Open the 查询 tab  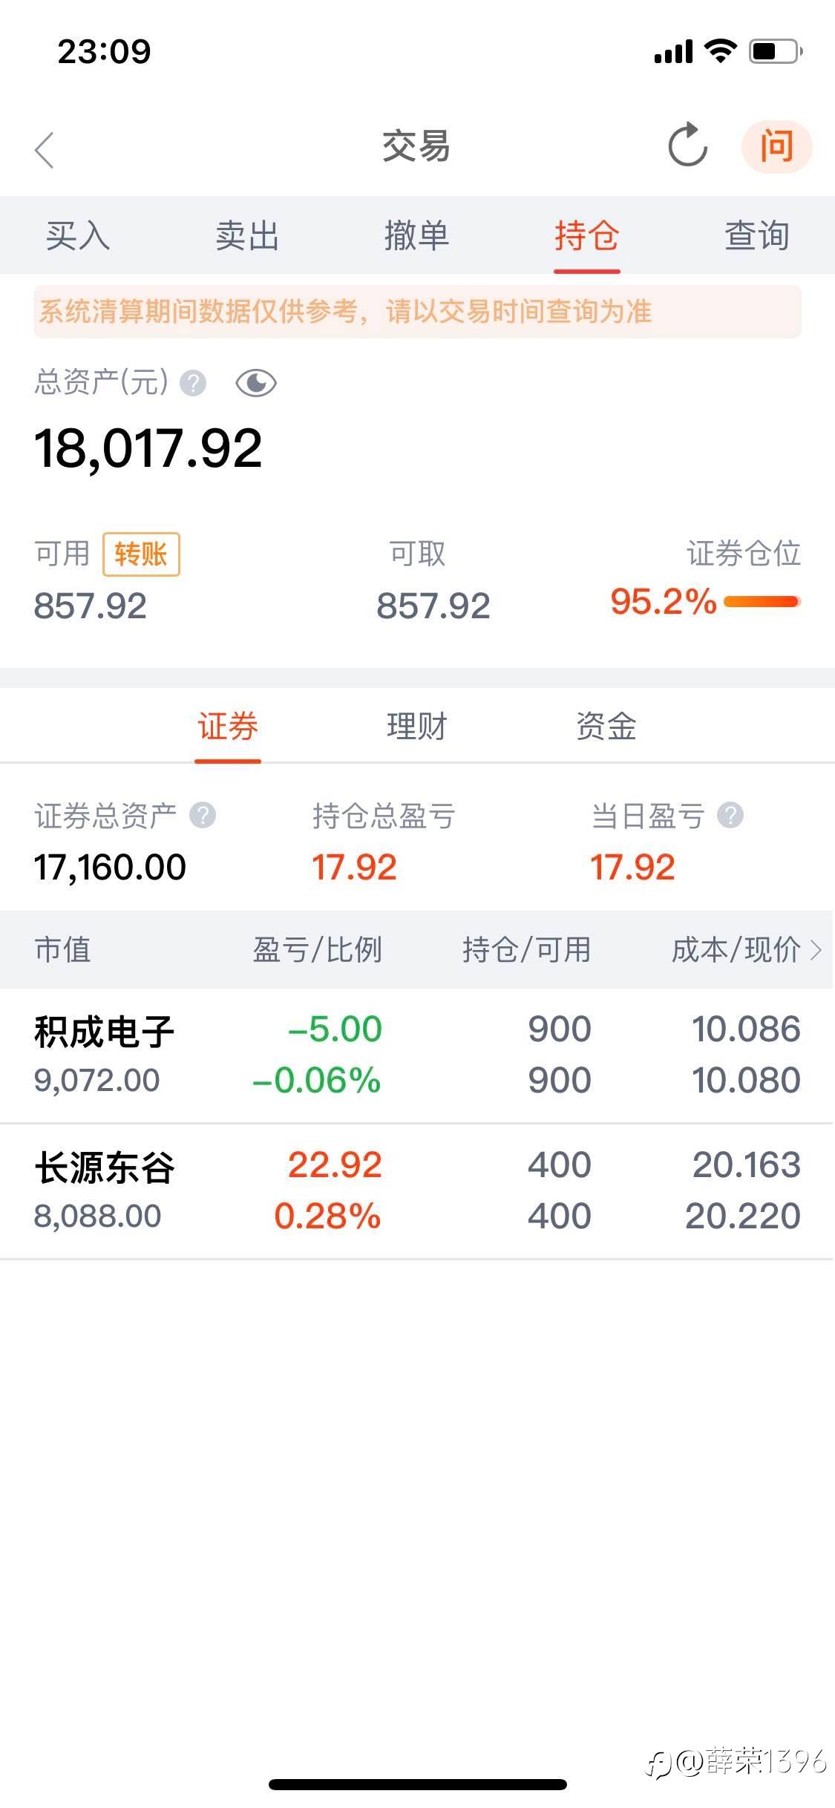[756, 236]
